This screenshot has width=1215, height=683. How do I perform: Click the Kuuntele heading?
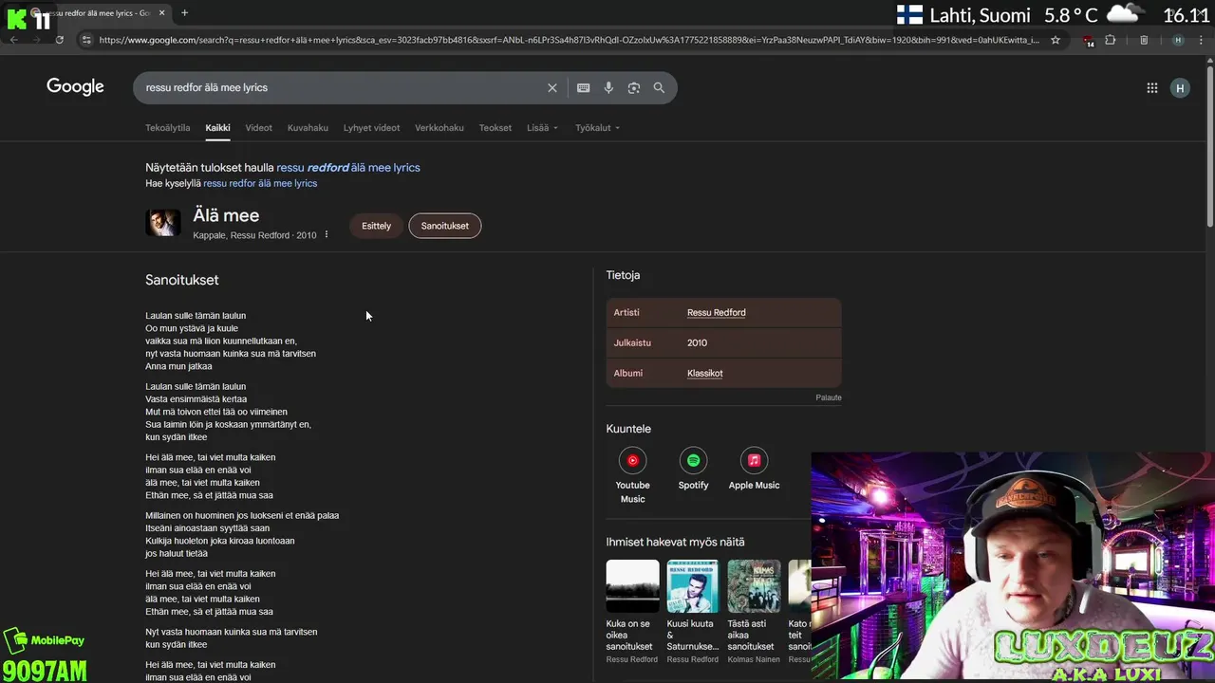(x=628, y=429)
